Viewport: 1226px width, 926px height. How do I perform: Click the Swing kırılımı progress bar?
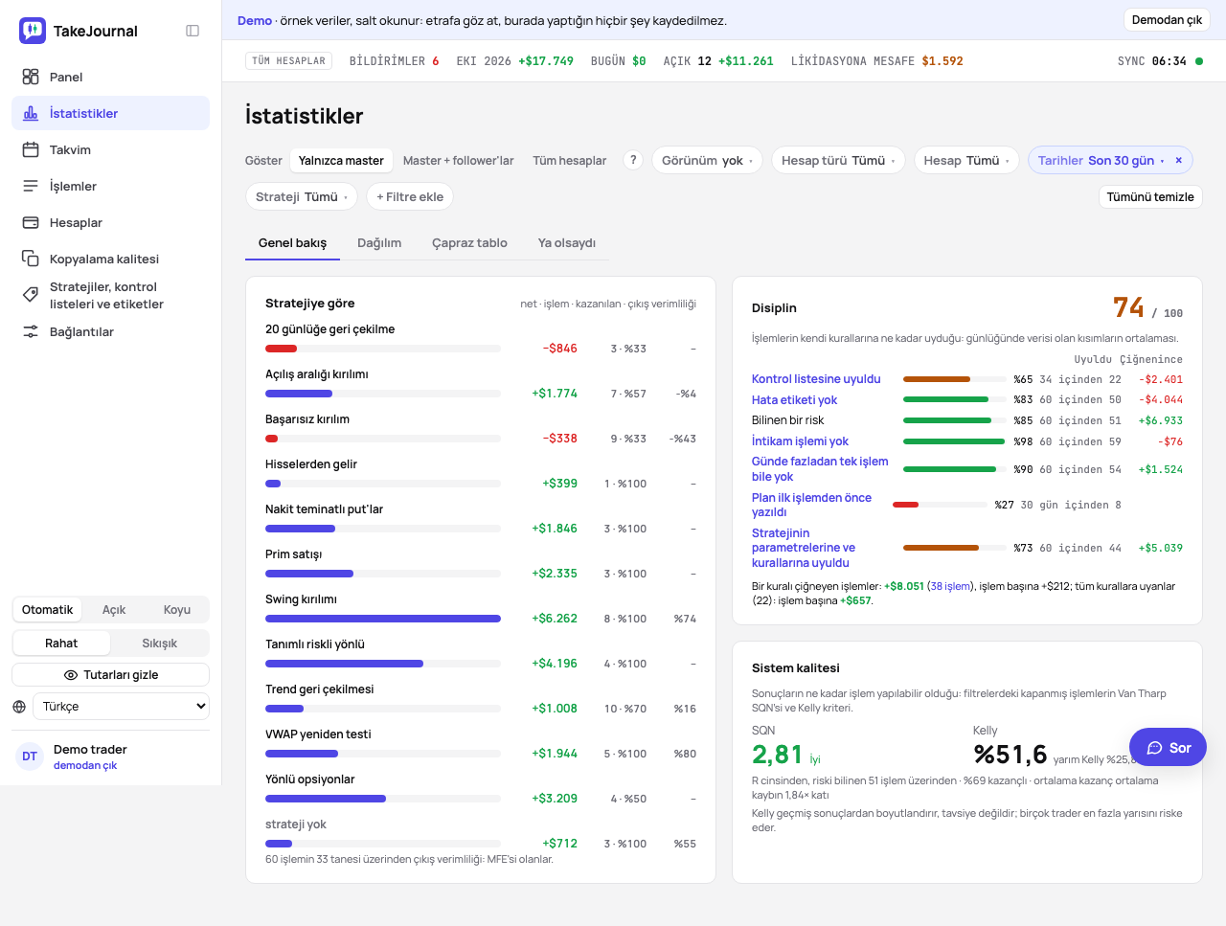(x=383, y=619)
